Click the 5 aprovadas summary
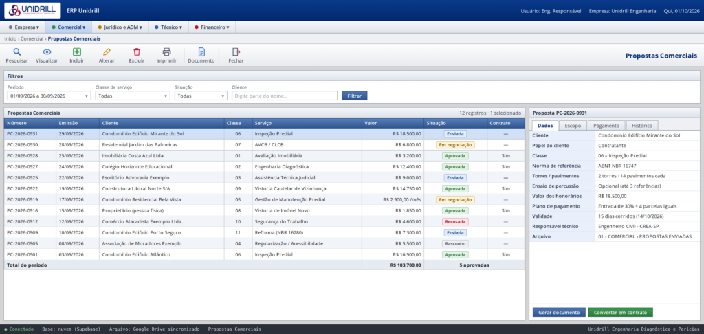Viewport: 704px width, 334px height. 474,265
